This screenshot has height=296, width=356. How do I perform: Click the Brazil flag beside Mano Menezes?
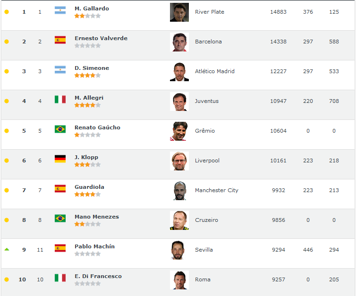60,219
